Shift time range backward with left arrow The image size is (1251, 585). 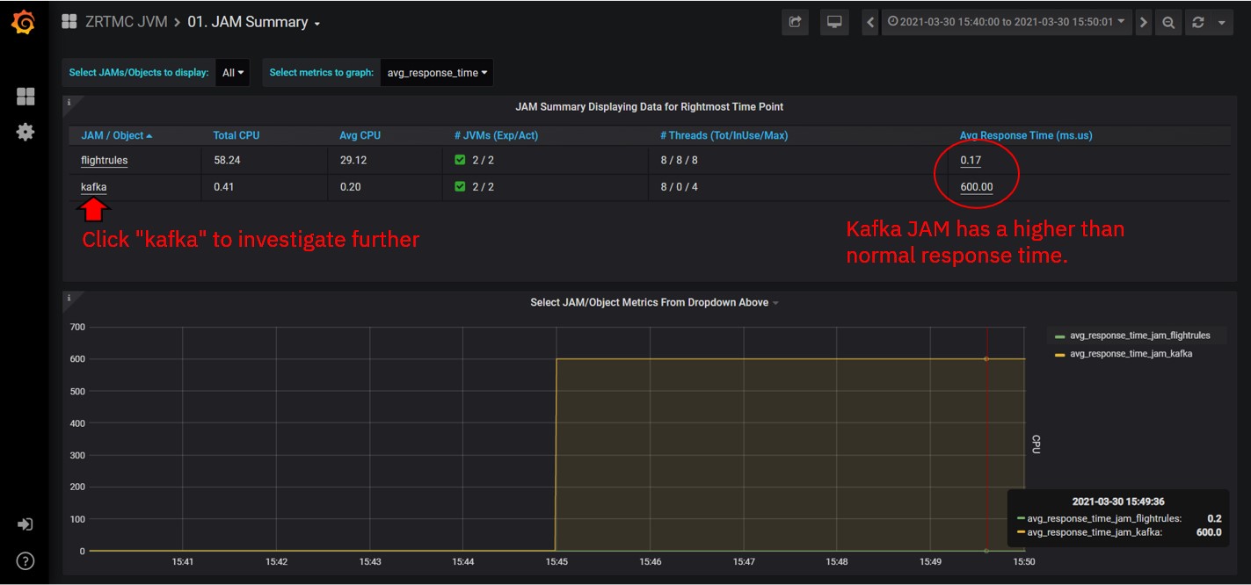point(870,23)
